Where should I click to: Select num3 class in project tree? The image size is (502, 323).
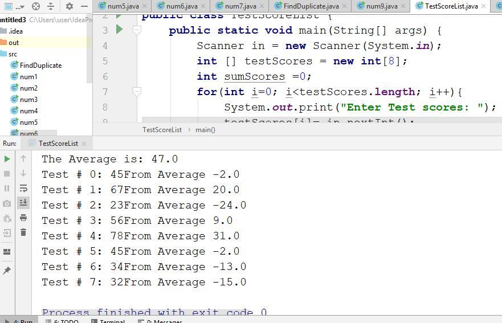pos(28,100)
